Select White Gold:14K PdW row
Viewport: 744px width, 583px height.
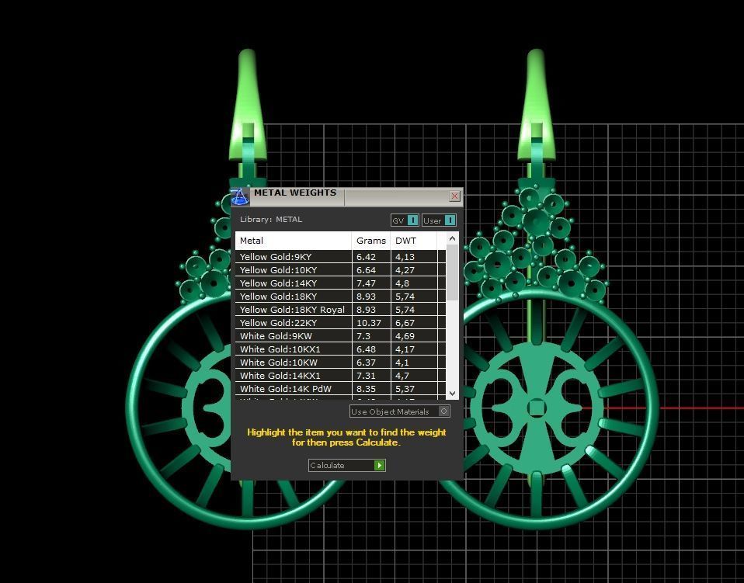(x=341, y=389)
